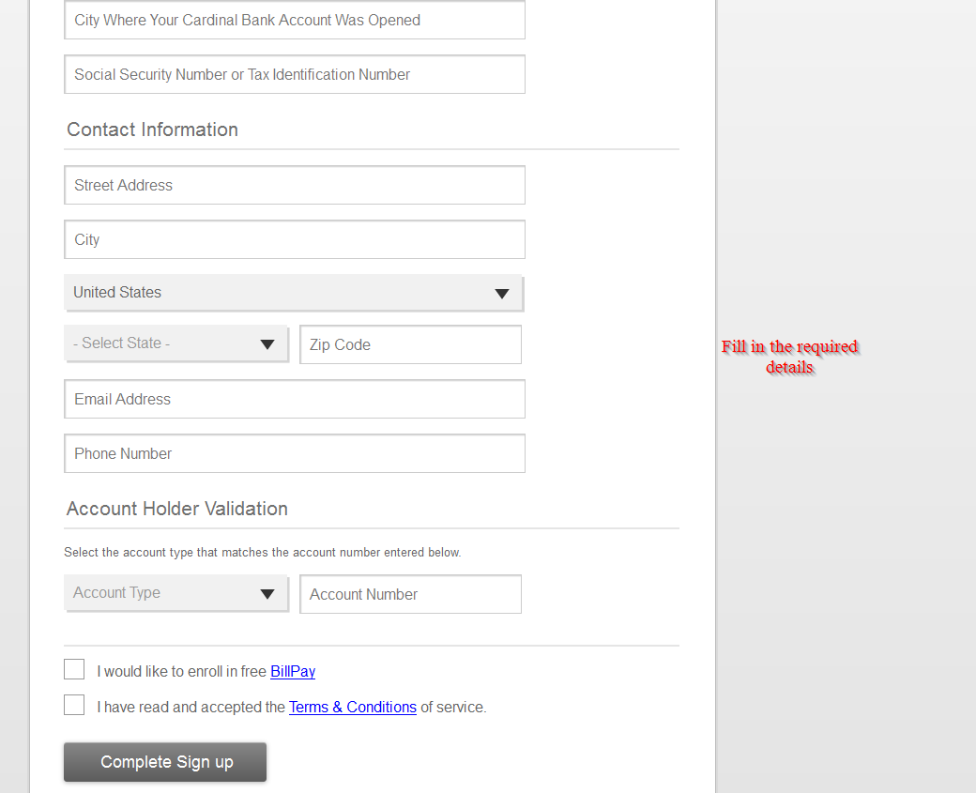Click the red 'Fill in the required details' note
976x793 pixels.
789,358
